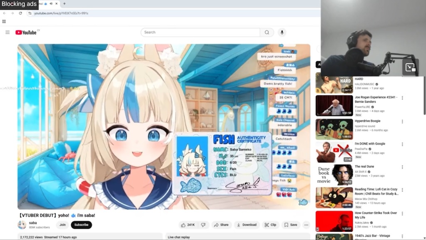Download the video
This screenshot has height=240, width=426.
(246, 225)
